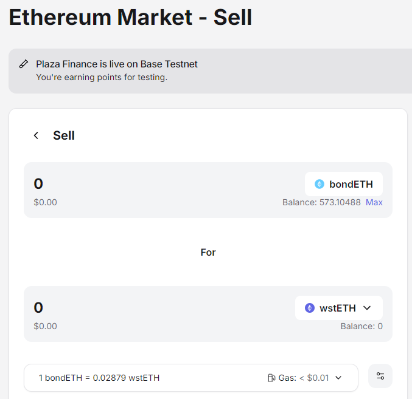Open the wstETH output token dropdown label

coord(338,308)
